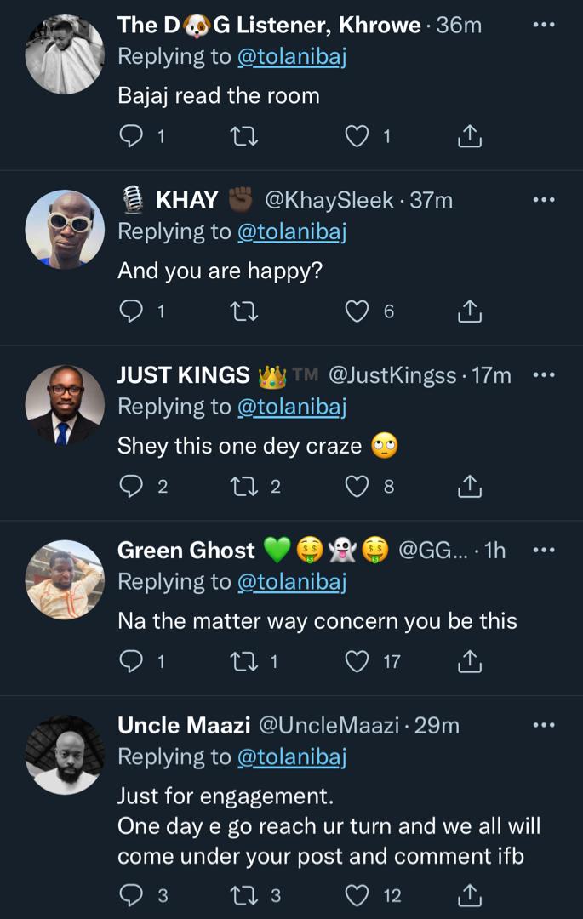Like KHAY's reply "And you are happy?"

click(x=357, y=311)
